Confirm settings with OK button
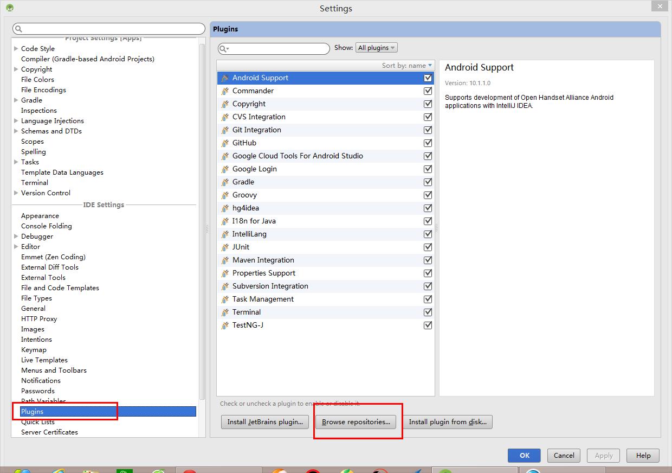 pos(524,455)
